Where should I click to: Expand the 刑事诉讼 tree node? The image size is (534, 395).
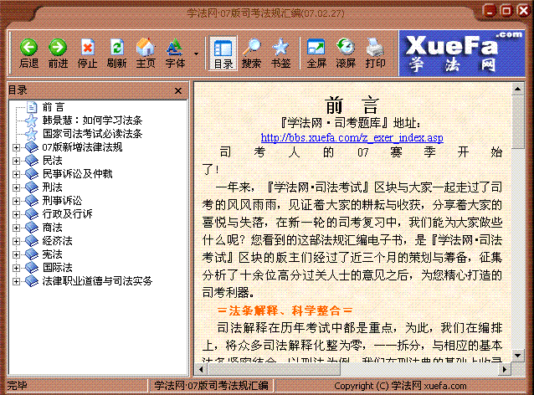pos(16,201)
